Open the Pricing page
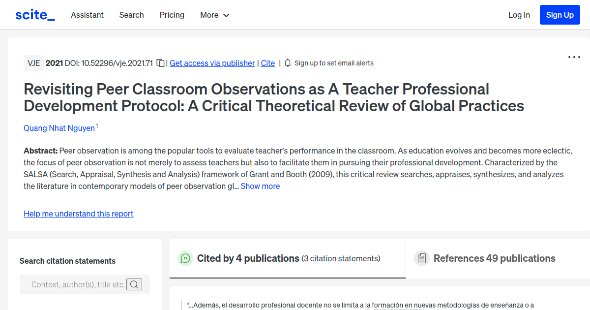The image size is (590, 310). [x=172, y=15]
